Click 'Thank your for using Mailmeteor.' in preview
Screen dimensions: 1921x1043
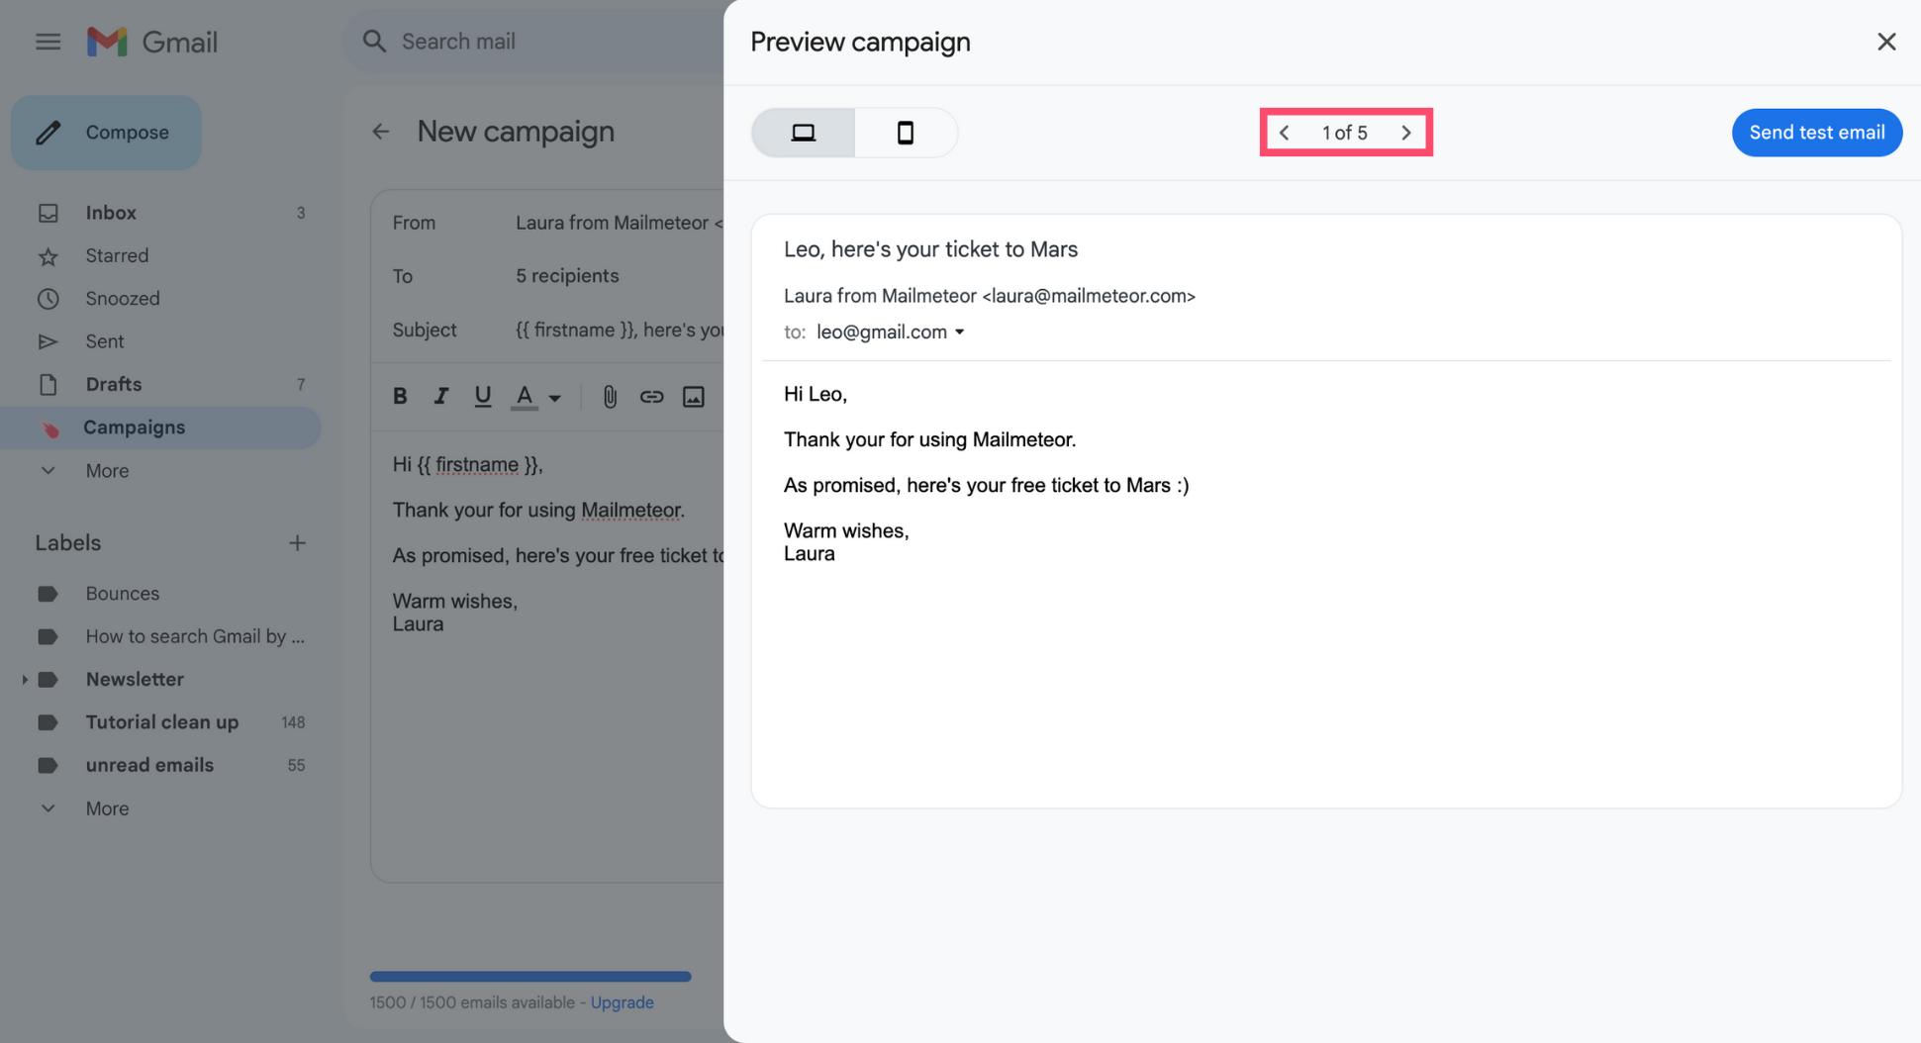929,439
